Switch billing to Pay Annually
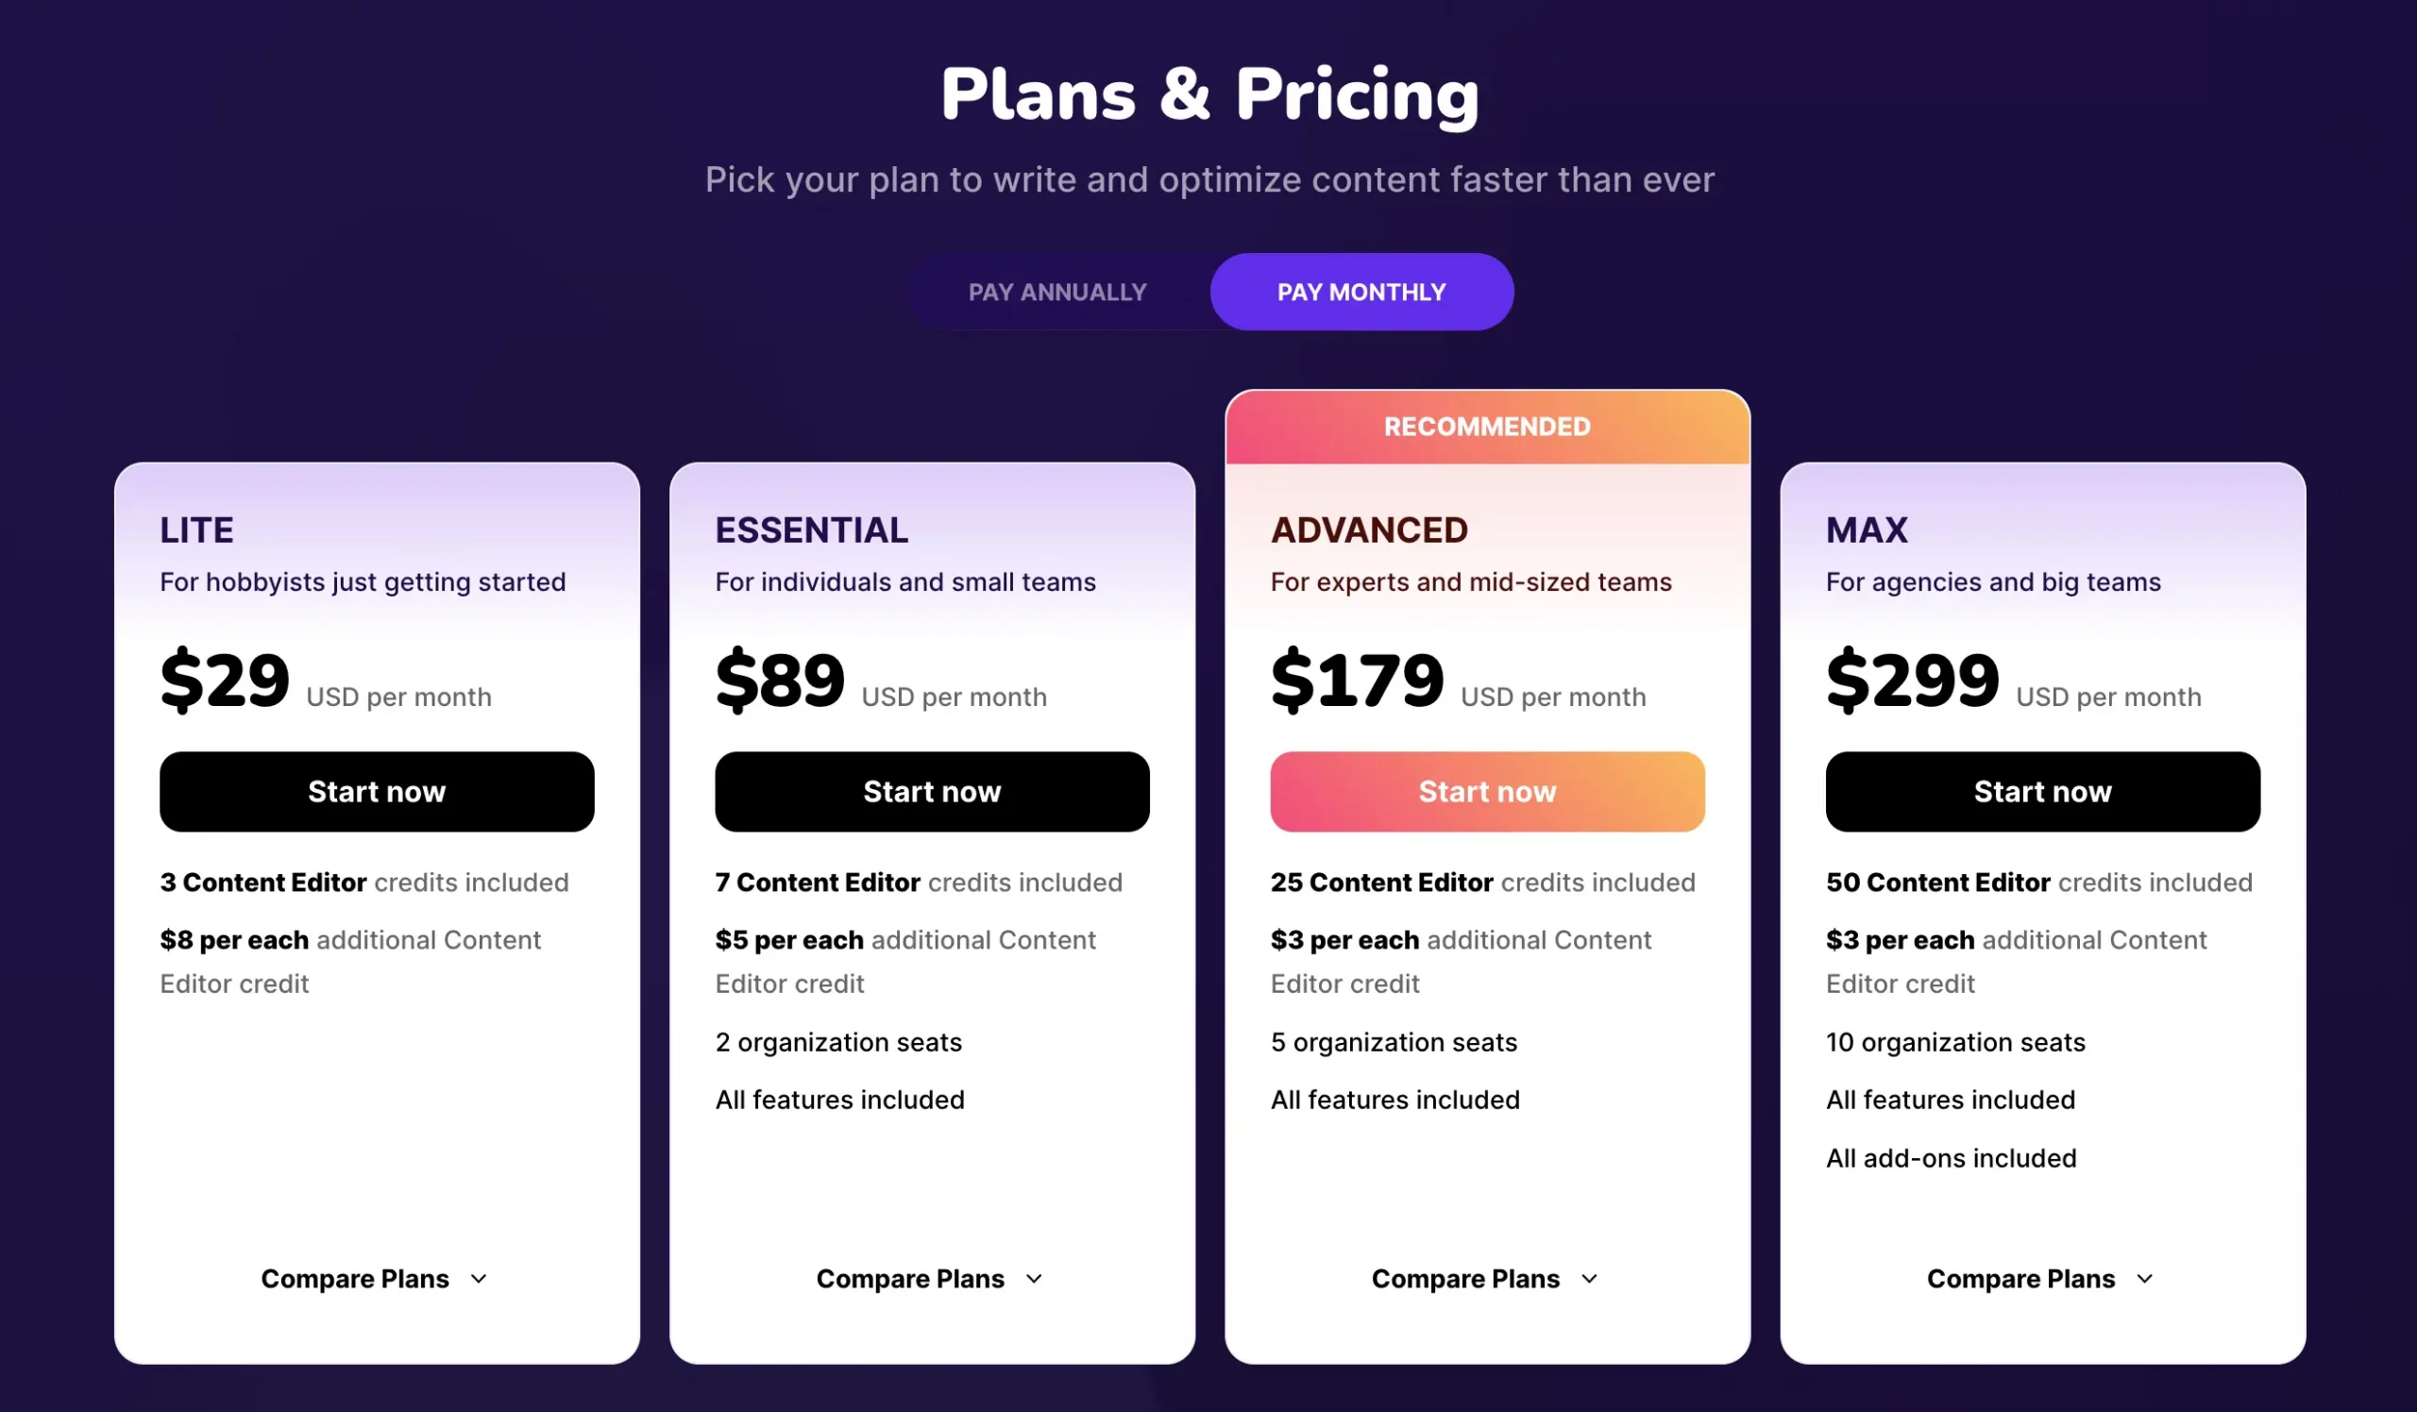The width and height of the screenshot is (2417, 1412). pyautogui.click(x=1056, y=293)
